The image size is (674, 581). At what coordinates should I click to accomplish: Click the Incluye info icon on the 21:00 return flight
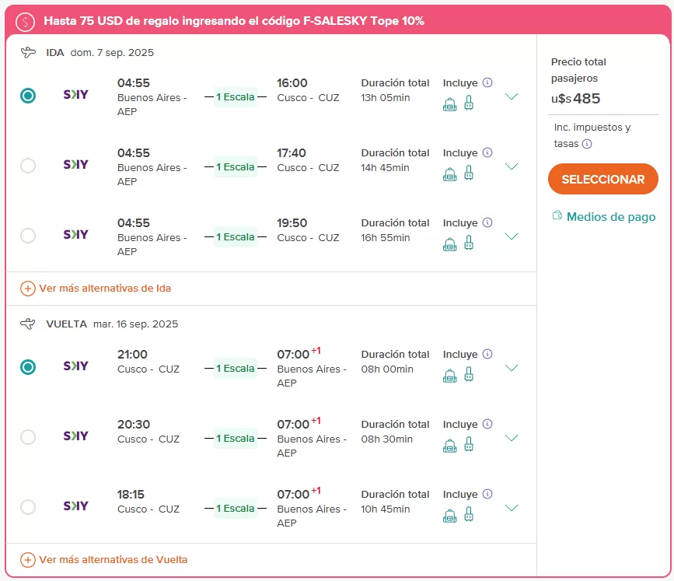[487, 355]
